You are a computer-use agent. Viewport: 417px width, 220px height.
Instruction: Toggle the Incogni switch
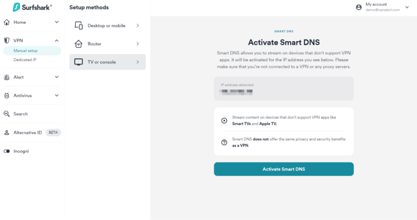point(7,151)
